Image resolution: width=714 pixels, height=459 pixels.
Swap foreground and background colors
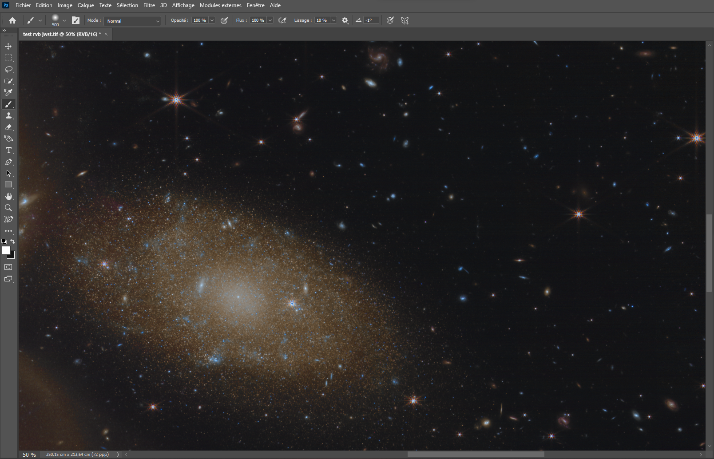tap(12, 241)
